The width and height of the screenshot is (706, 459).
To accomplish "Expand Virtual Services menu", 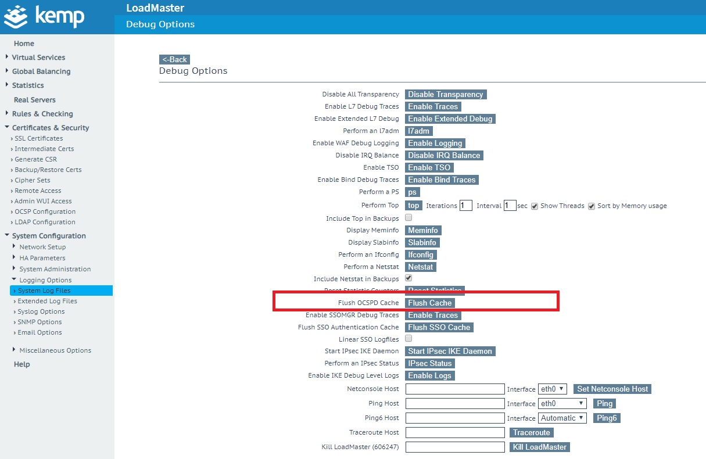I will (x=38, y=58).
